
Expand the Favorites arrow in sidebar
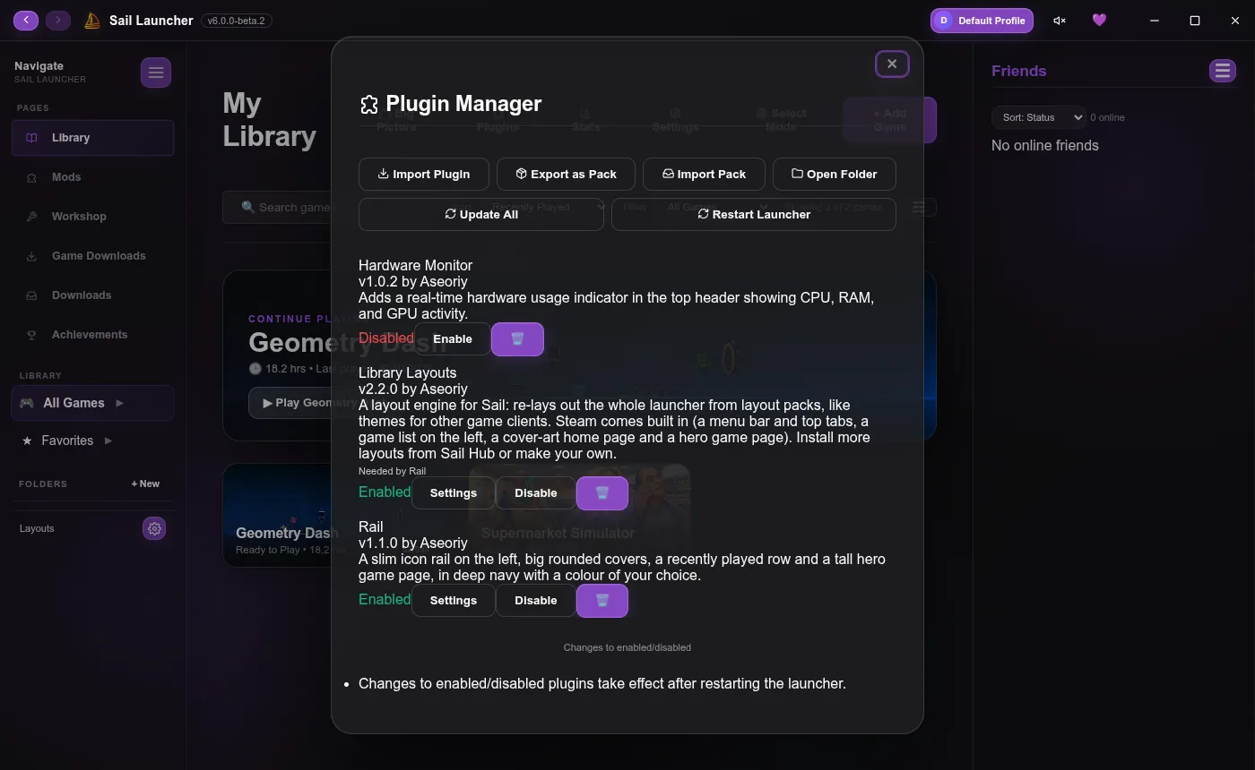coord(108,441)
